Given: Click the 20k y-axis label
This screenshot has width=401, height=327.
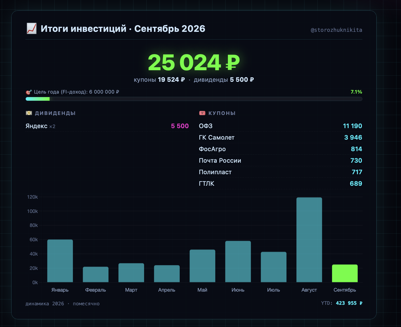Looking at the screenshot, I should point(34,268).
